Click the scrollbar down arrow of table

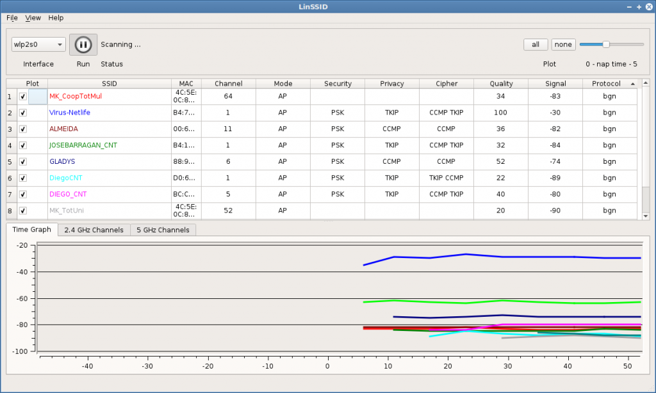[x=646, y=216]
